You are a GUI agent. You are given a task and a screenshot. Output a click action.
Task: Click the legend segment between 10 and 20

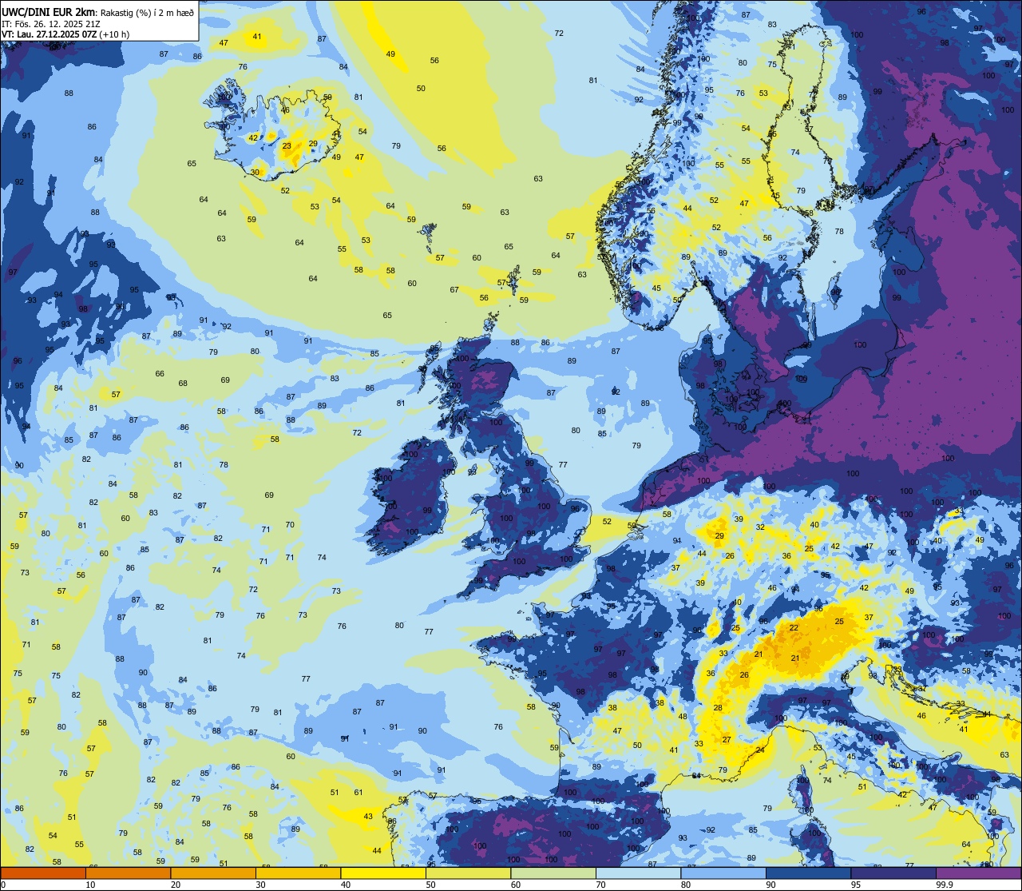[128, 873]
